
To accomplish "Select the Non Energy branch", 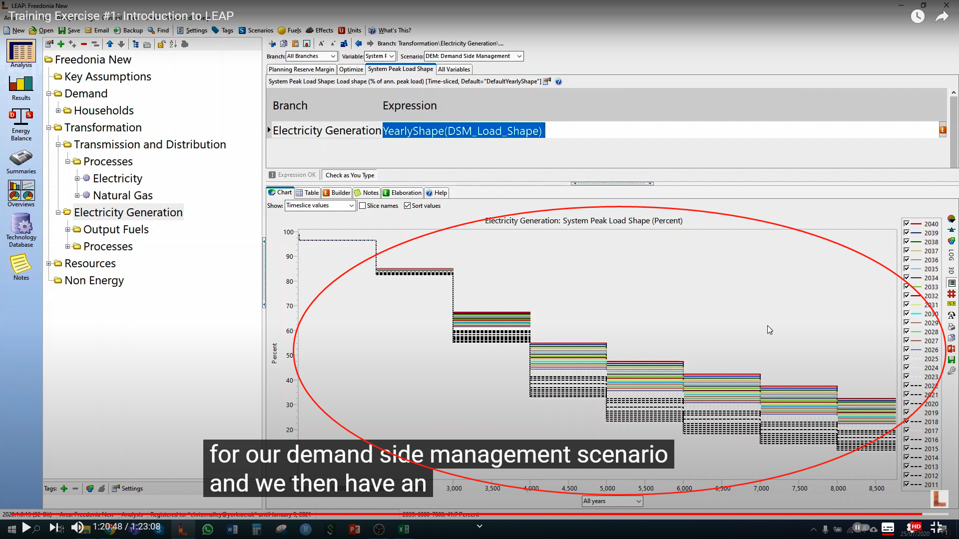I will (x=94, y=280).
